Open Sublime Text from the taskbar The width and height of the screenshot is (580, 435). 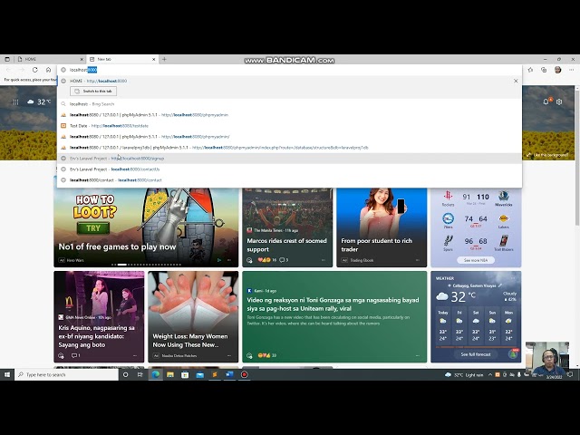click(215, 374)
